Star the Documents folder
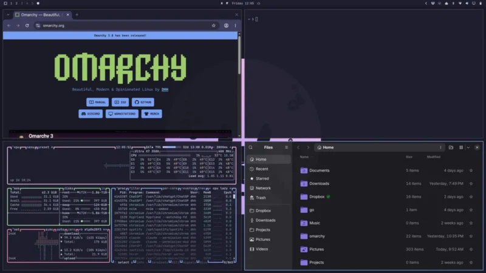 click(471, 170)
